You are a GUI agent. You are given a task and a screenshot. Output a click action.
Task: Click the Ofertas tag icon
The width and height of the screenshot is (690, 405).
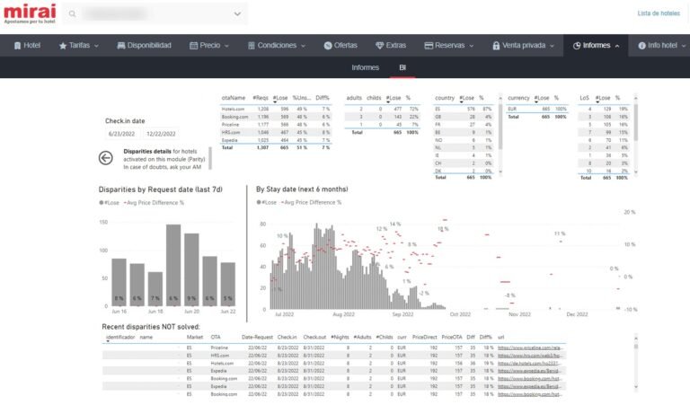coord(327,45)
